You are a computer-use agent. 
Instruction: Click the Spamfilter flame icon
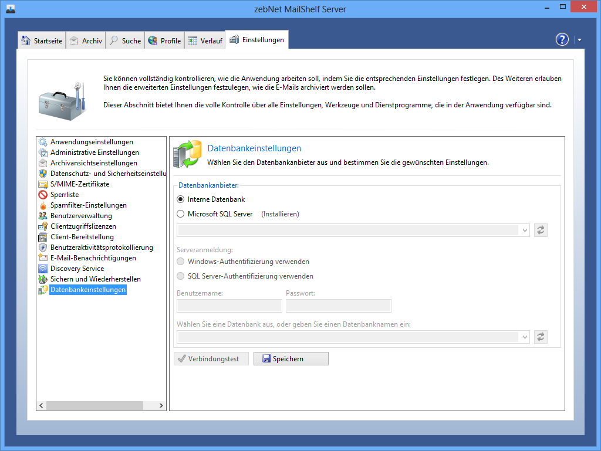[x=43, y=205]
